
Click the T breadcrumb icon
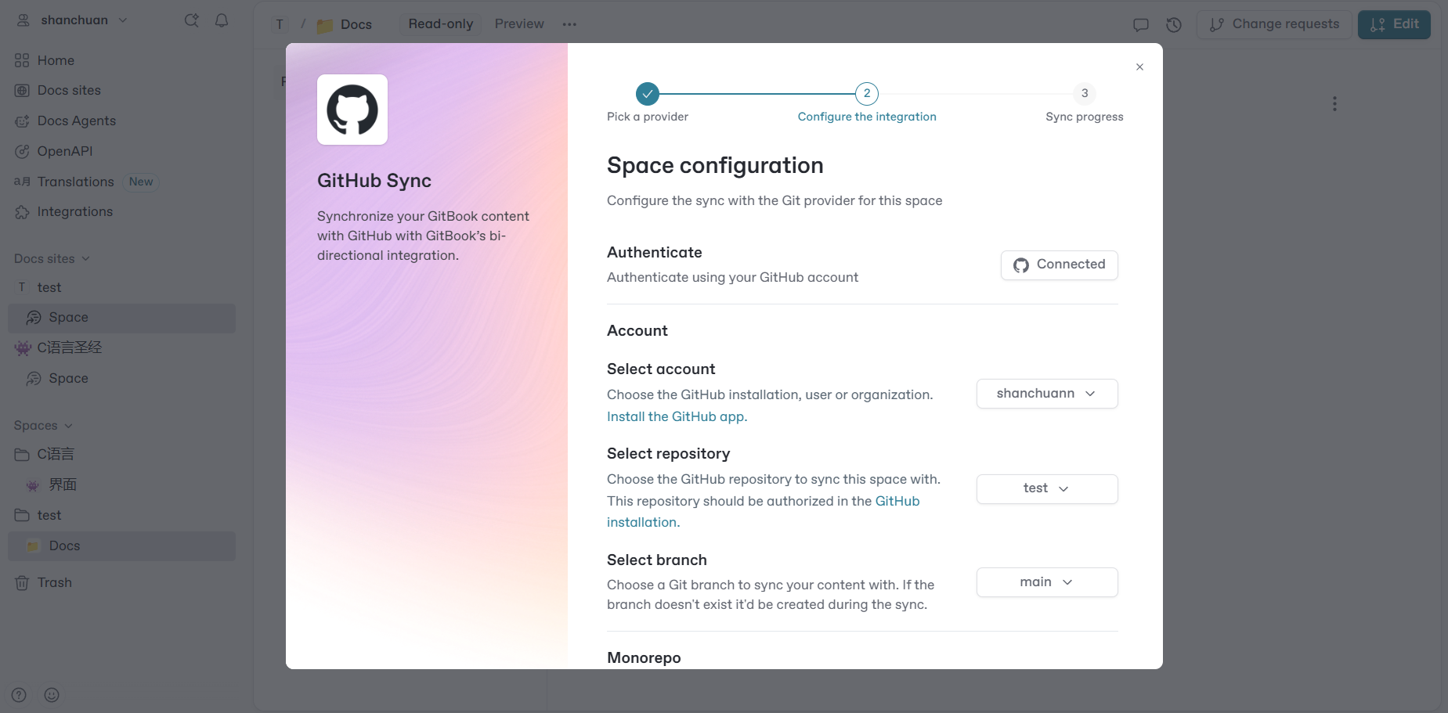tap(280, 24)
